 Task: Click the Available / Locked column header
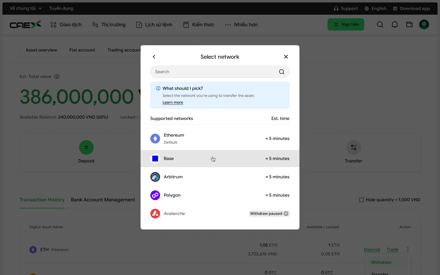(x=323, y=227)
